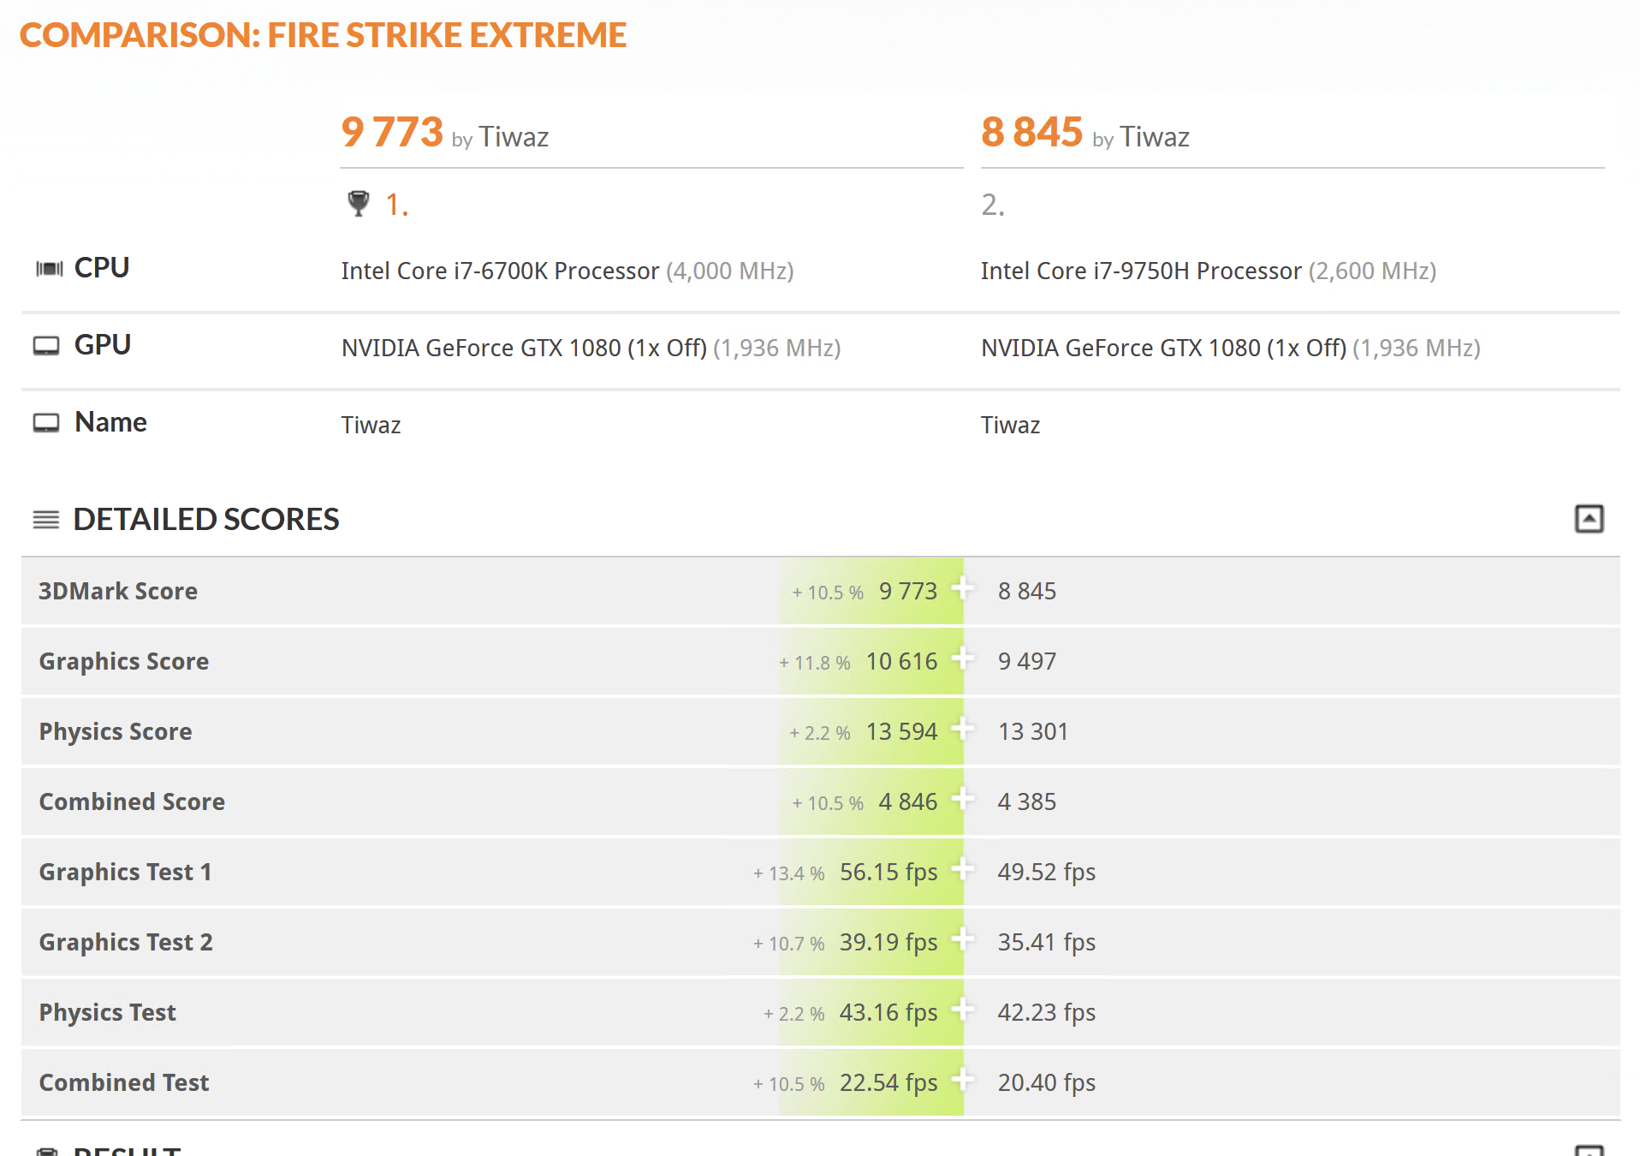Click the plus icon on Graphics Test 1 row
This screenshot has width=1640, height=1156.
point(963,869)
